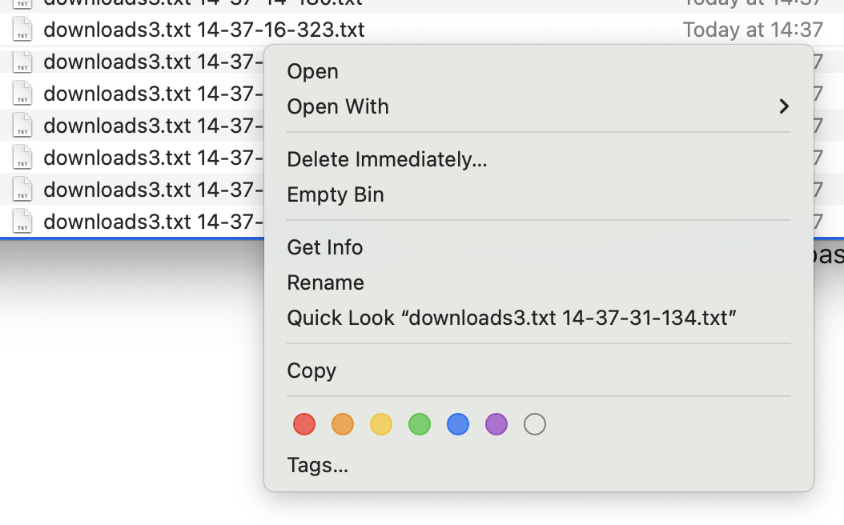Select file name downloads3.txt 14-37-16-323.txt
The image size is (844, 525).
click(204, 30)
